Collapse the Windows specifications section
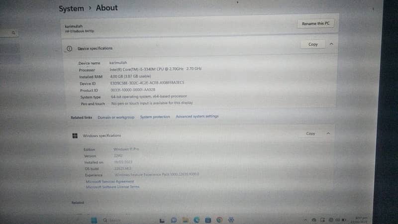 pyautogui.click(x=328, y=133)
